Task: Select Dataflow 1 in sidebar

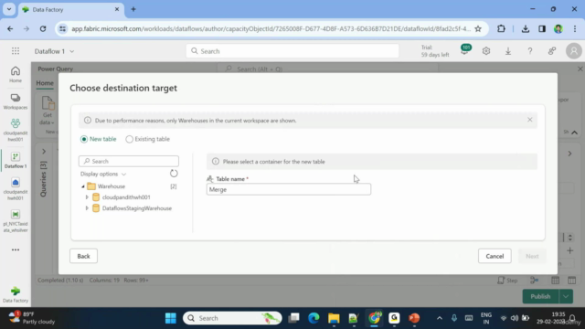Action: (x=16, y=161)
